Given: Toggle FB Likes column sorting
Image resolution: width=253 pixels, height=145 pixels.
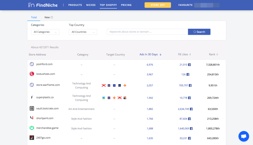Looking at the screenshot, I should click(184, 55).
